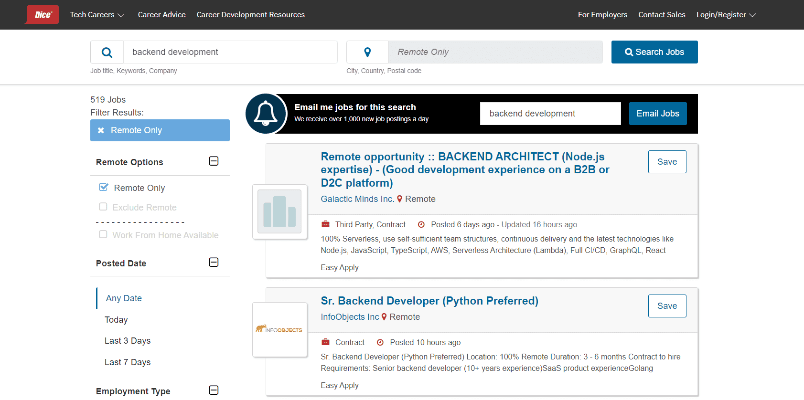Filter jobs from Last 3 Days
Screen dimensions: 804x400
pos(128,341)
